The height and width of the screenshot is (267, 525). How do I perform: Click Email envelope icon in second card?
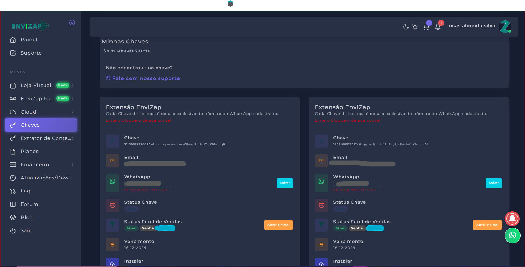coord(322,161)
